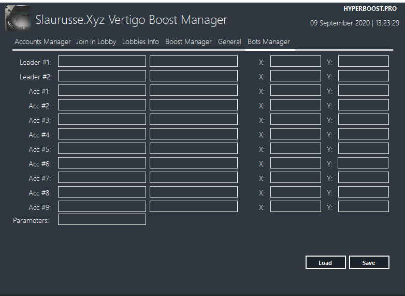405x296 pixels.
Task: Focus the second field in Leader #2 row
Action: pos(194,76)
